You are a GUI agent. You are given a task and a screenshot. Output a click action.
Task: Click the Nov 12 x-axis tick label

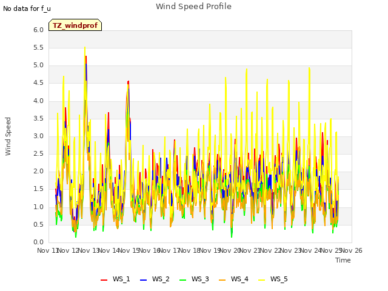coord(68,250)
